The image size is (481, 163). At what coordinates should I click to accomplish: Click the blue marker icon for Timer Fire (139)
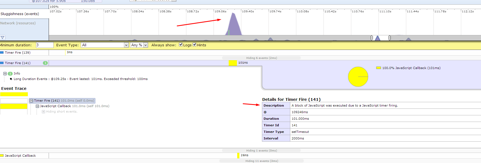2,52
